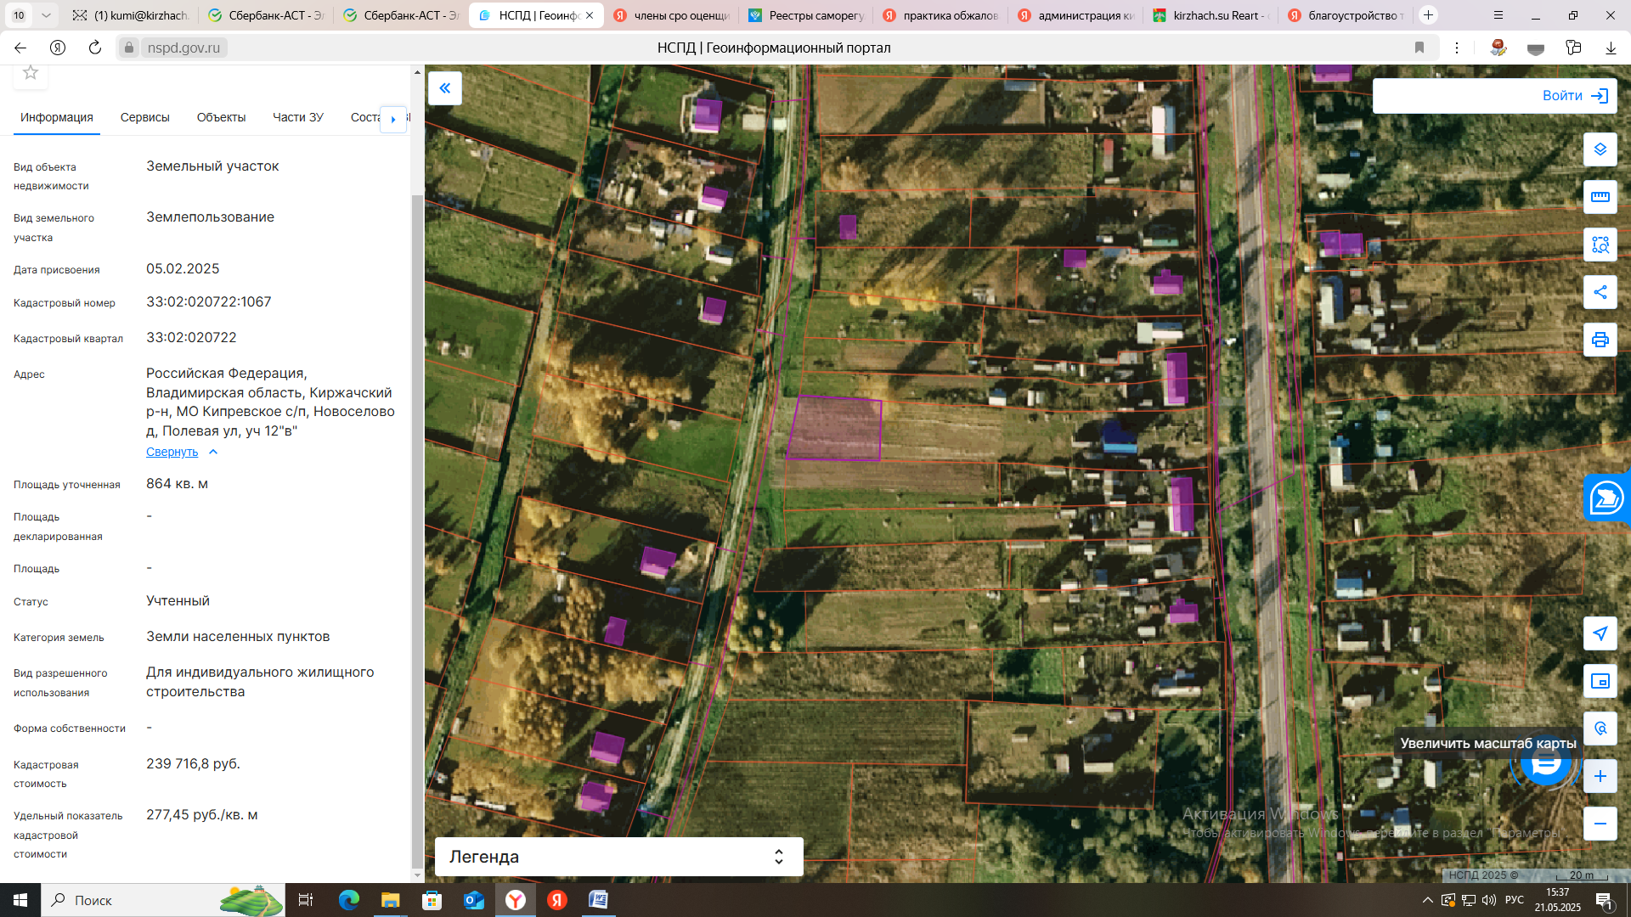The image size is (1631, 917).
Task: Zoom in with the plus button
Action: click(x=1600, y=776)
